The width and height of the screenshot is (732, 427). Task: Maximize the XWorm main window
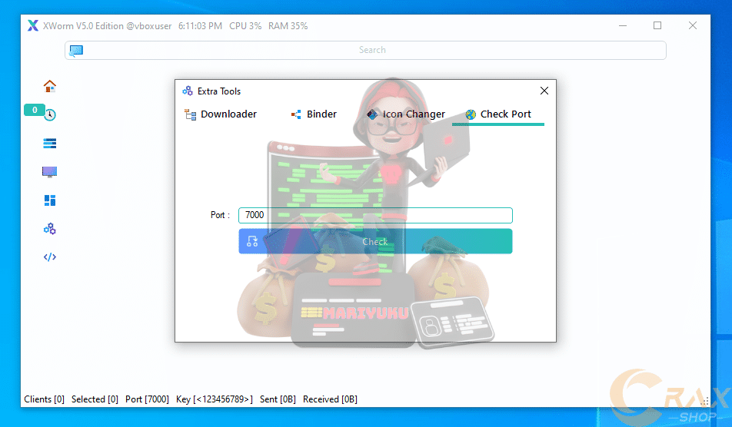point(657,25)
